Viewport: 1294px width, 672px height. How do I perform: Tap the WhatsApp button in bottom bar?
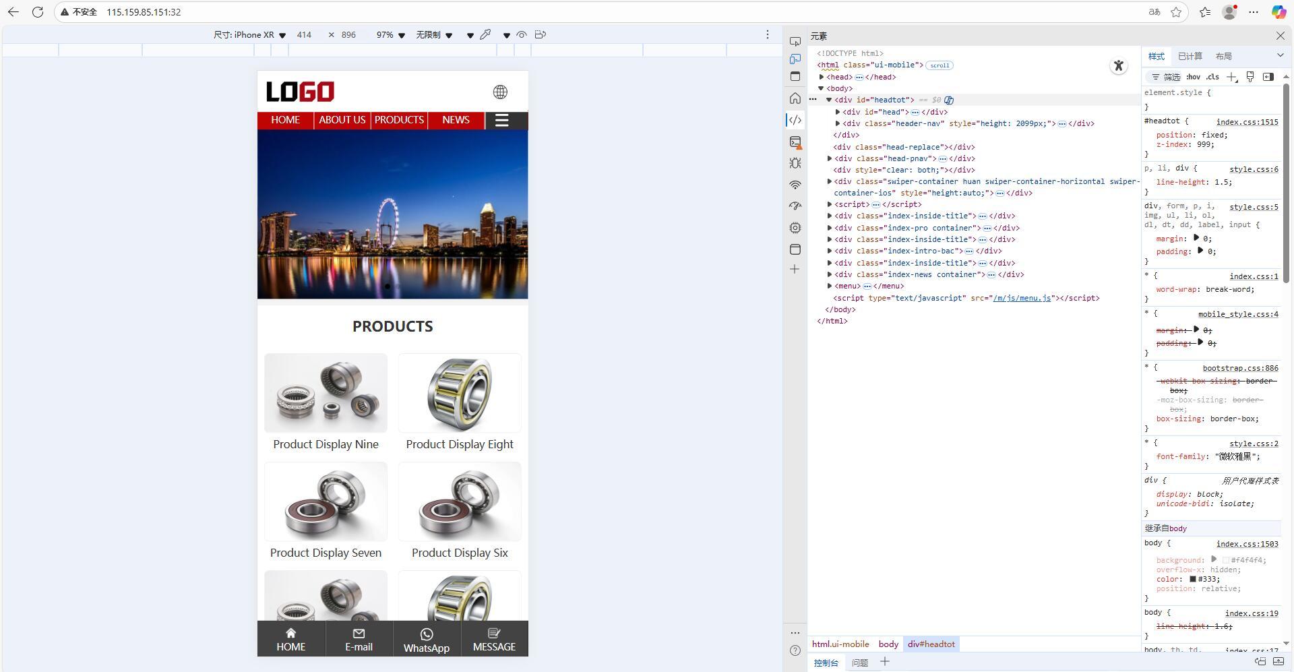pos(427,640)
